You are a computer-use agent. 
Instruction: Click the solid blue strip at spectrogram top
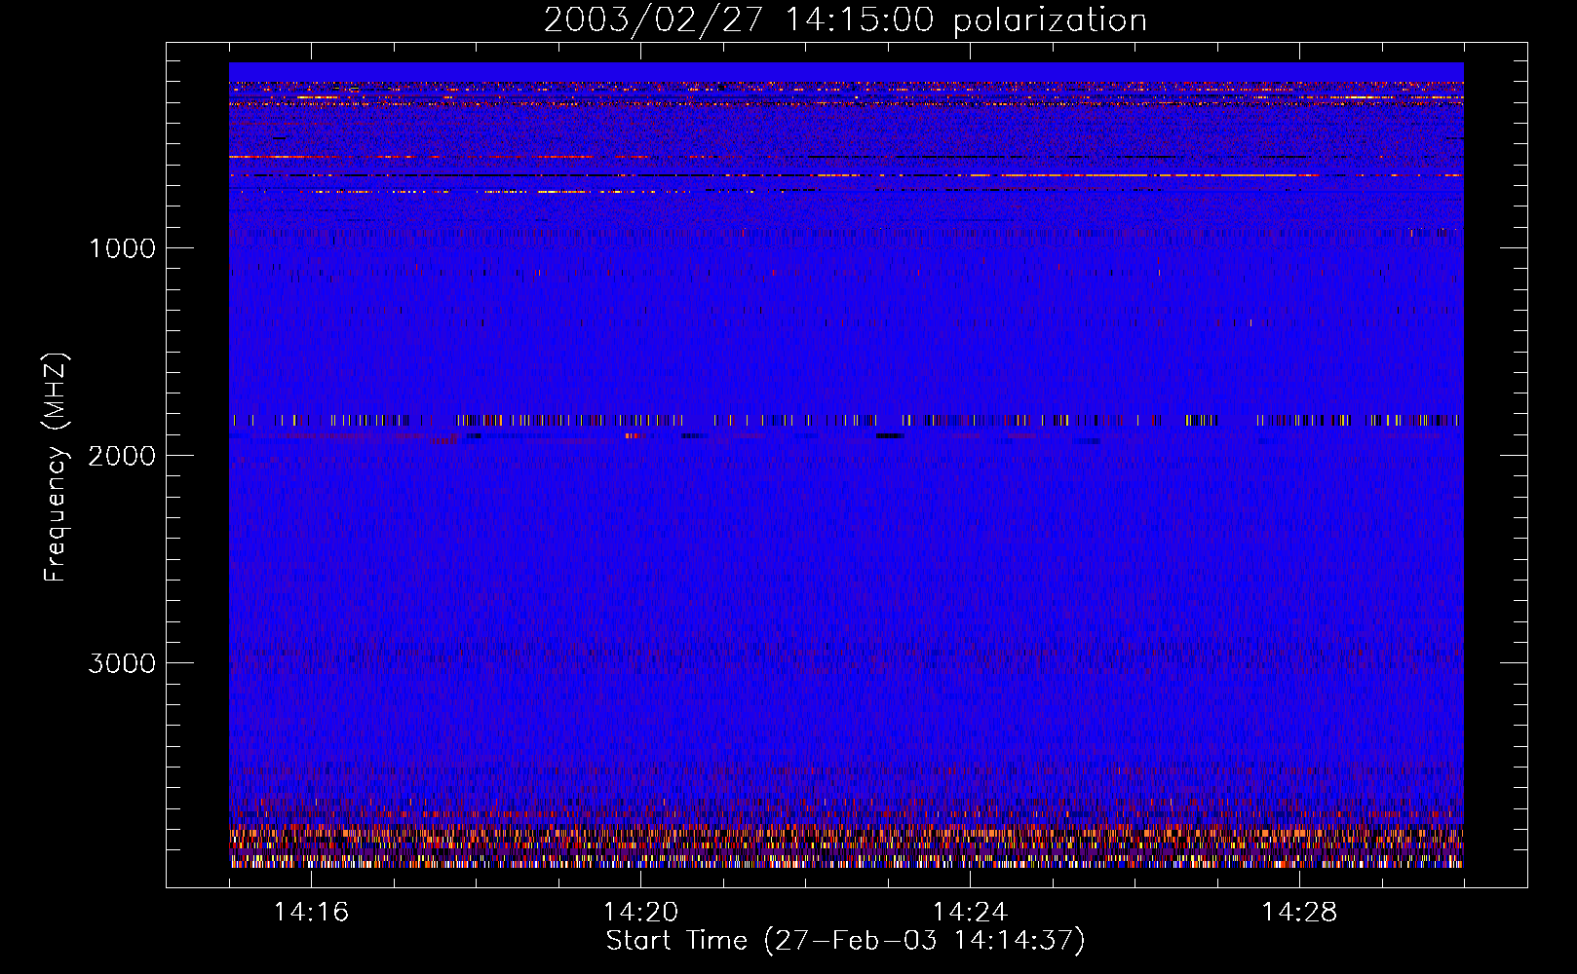click(845, 71)
